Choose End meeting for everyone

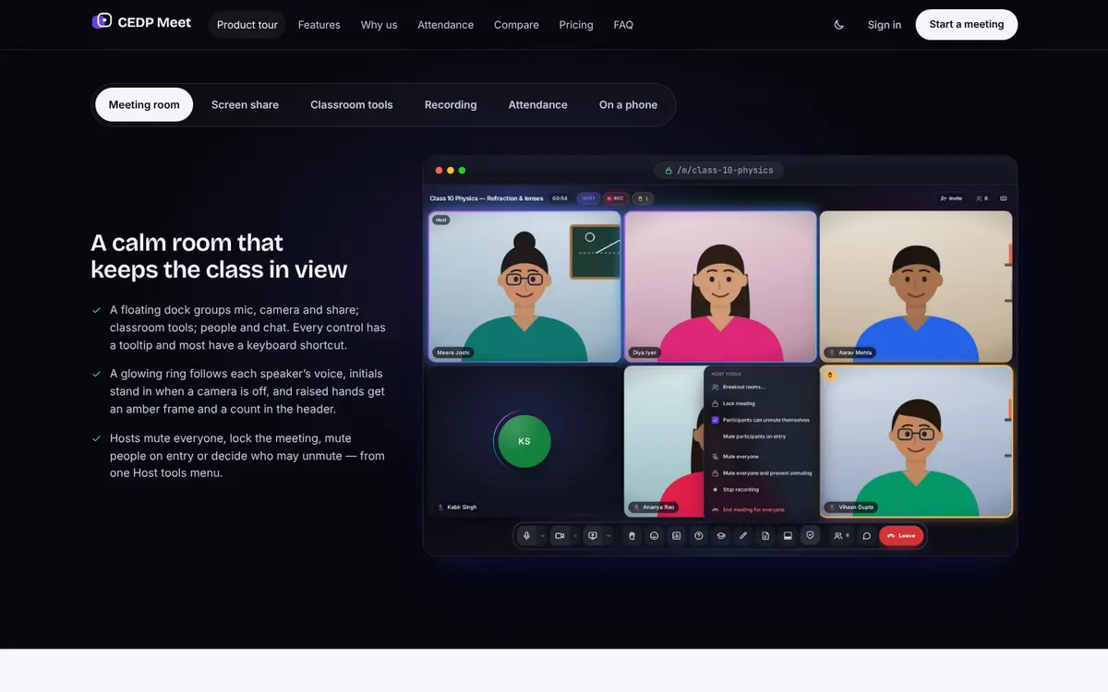(761, 509)
